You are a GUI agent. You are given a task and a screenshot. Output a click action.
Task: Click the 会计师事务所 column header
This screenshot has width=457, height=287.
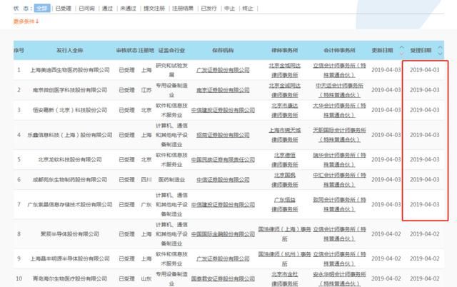[339, 51]
